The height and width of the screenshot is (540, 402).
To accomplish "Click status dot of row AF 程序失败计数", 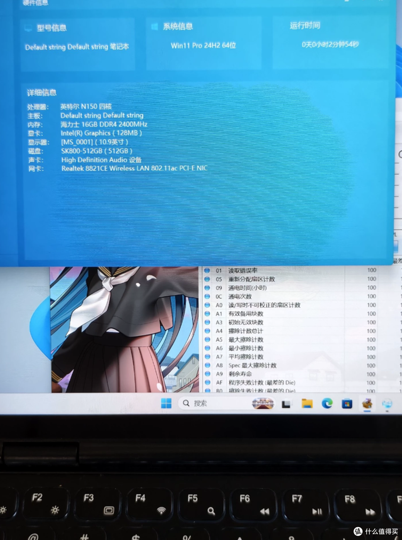I will tap(207, 382).
